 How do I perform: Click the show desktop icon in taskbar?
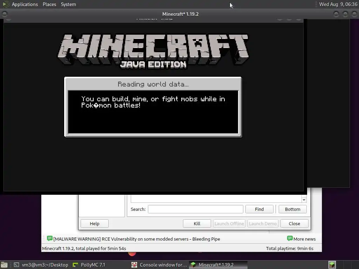point(4,265)
